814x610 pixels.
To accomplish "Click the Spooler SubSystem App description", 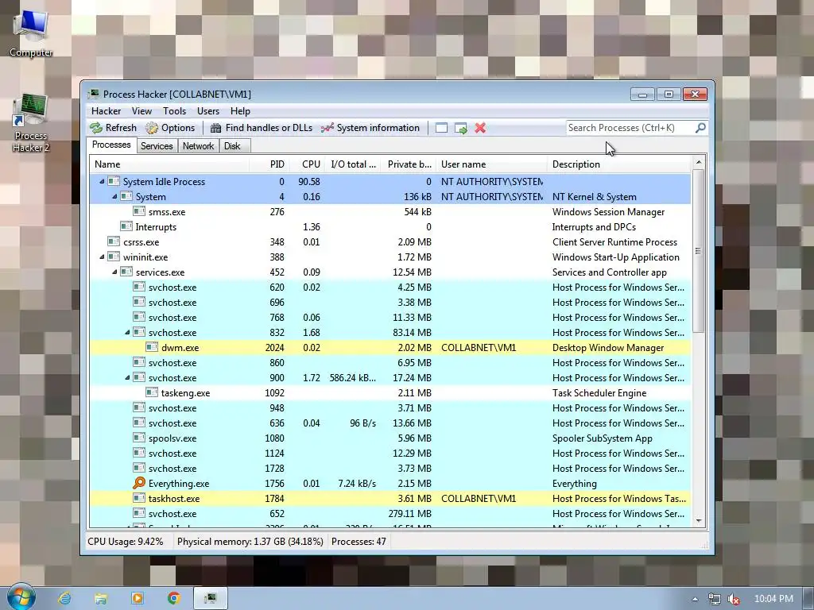I will tap(603, 438).
